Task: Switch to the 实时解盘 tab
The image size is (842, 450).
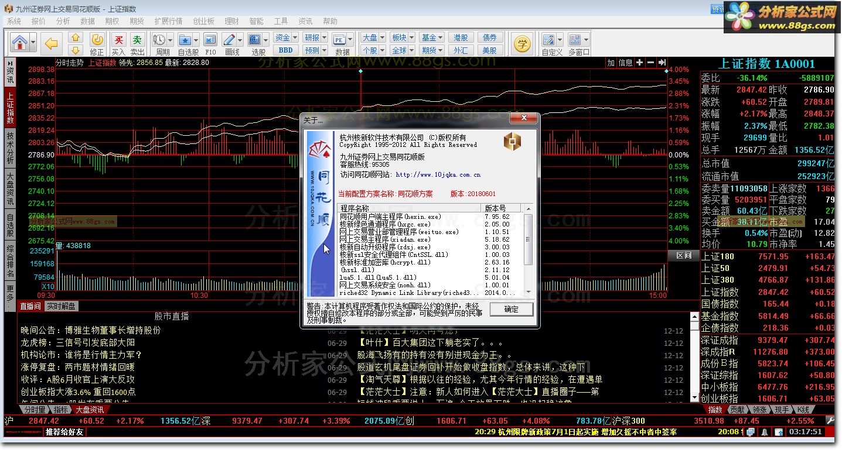Action: 61,306
